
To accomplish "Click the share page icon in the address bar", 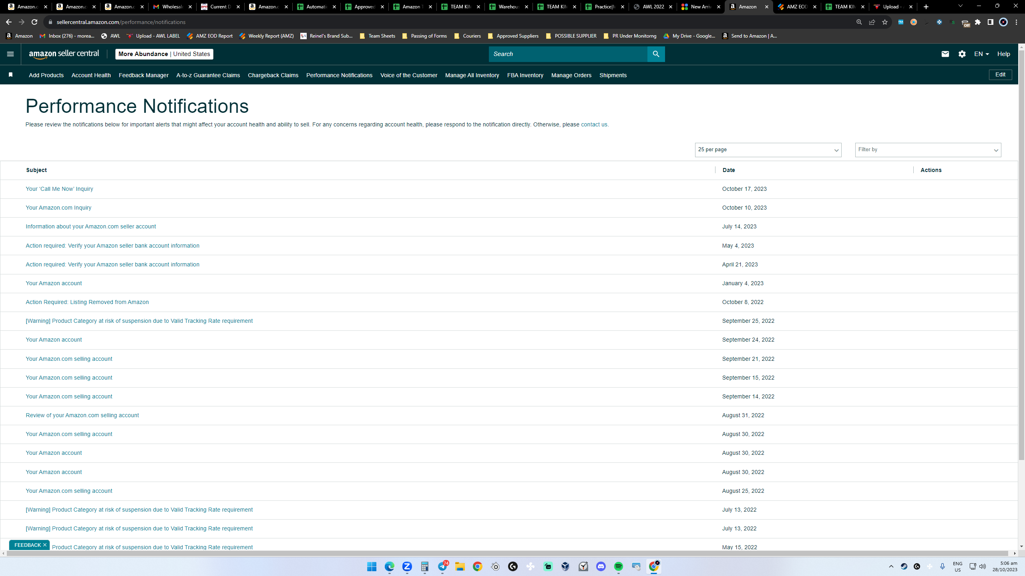I will pyautogui.click(x=872, y=22).
